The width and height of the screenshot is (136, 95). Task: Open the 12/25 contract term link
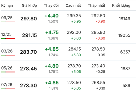click(x=6, y=34)
